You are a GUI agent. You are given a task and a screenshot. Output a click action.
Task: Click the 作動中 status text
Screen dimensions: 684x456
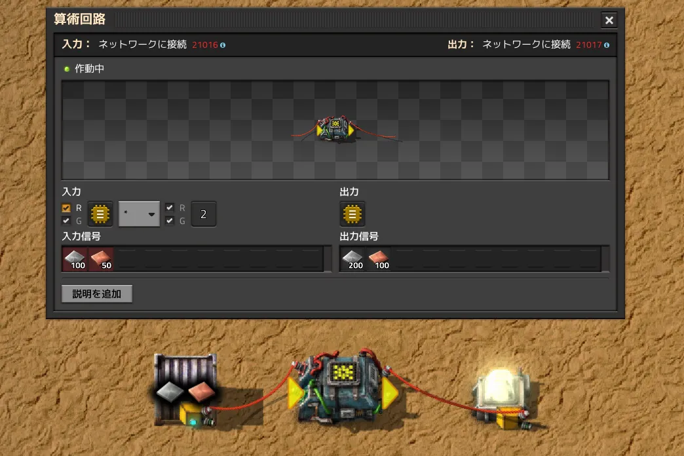click(x=89, y=69)
